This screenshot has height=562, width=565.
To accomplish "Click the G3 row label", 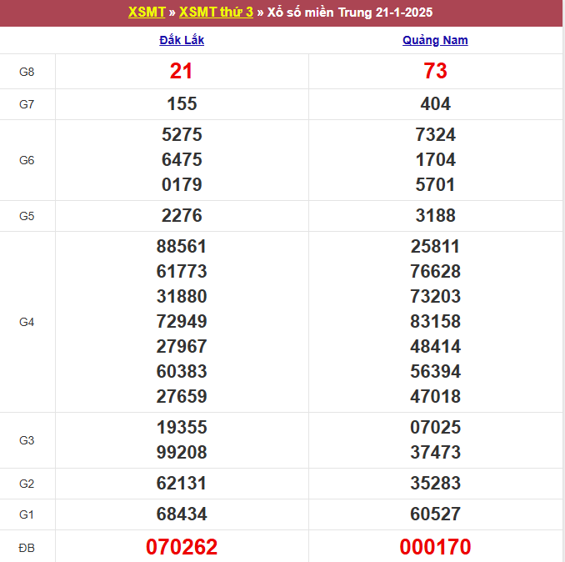I will [x=27, y=440].
